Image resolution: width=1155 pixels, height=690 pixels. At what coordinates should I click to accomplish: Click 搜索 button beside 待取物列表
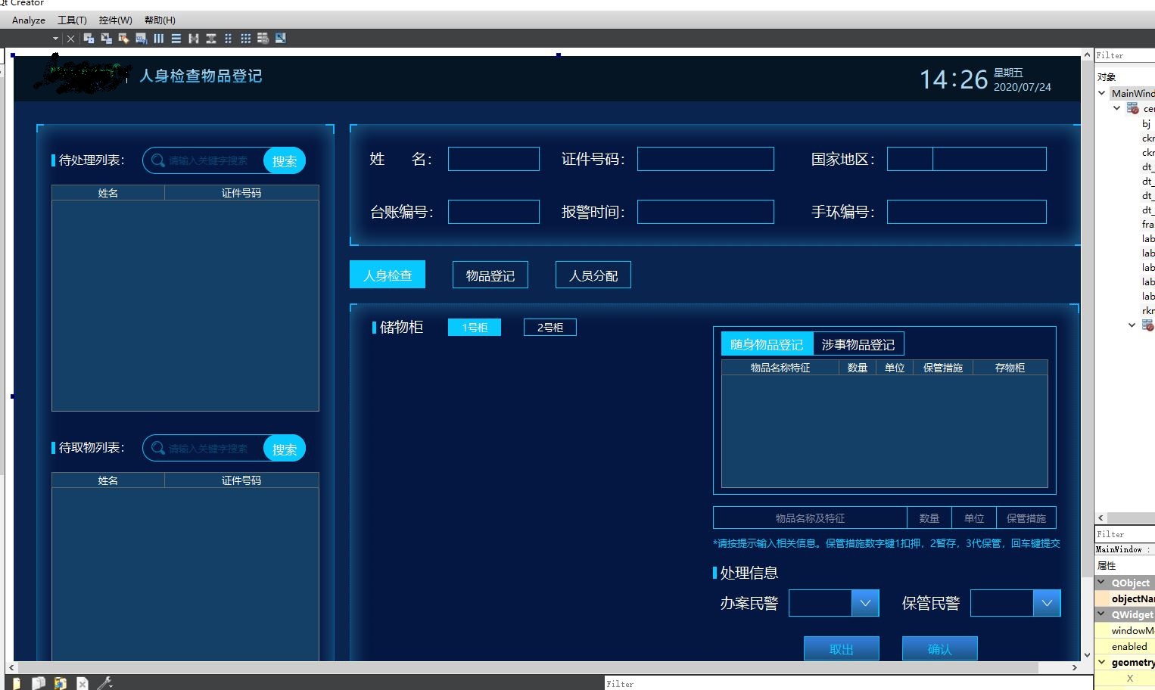285,448
